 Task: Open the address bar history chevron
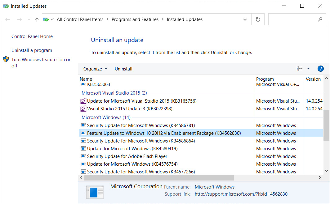(x=245, y=19)
